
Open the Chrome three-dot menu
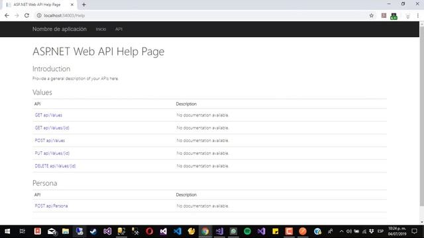point(417,16)
